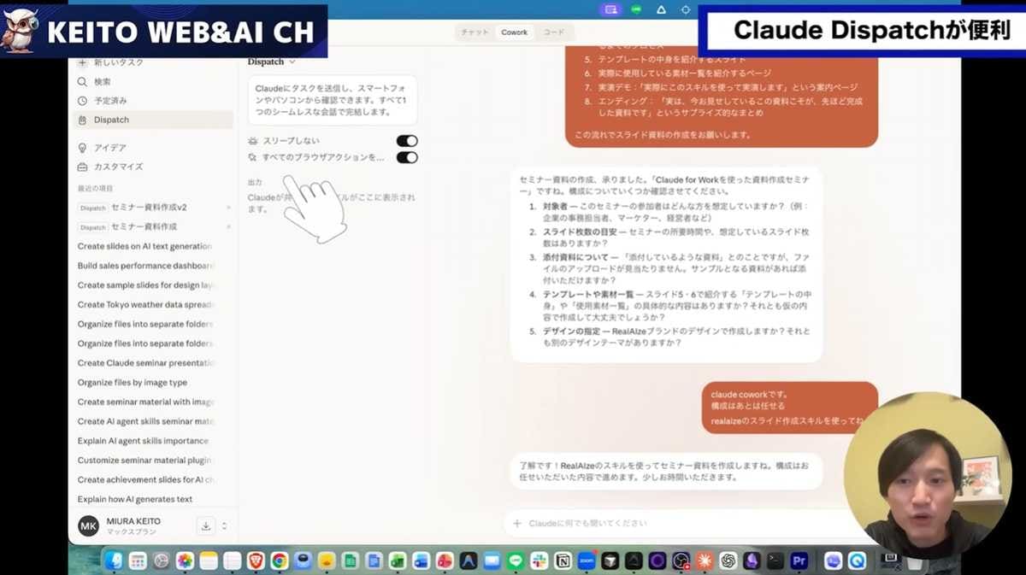
Task: Open アイデア lightbulb icon
Action: pos(83,148)
